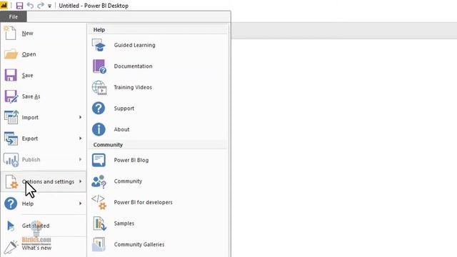Click the Undo arrow in title bar
The image size is (457, 257).
coord(30,5)
